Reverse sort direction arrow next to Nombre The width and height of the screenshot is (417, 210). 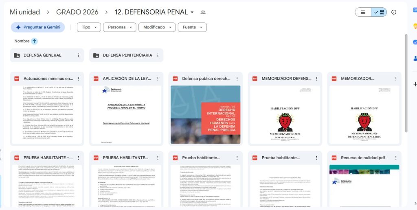pos(34,41)
